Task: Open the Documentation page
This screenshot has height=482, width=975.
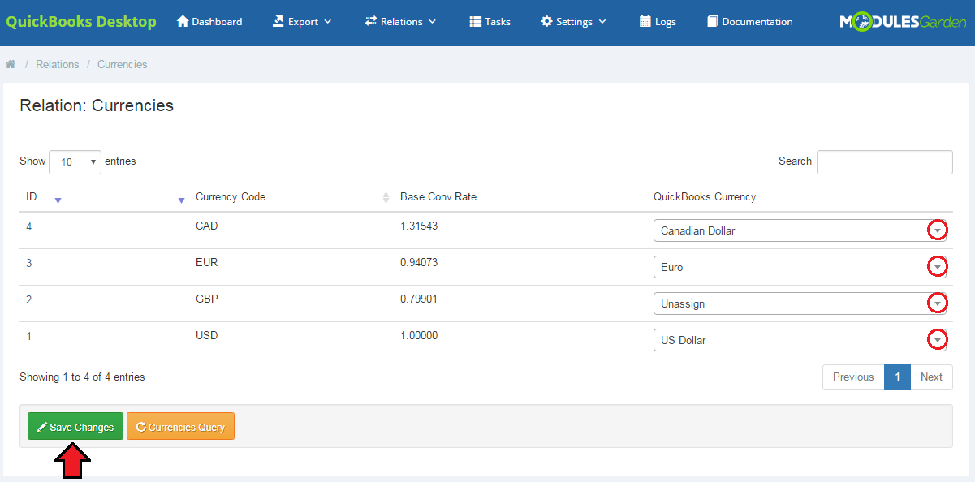Action: point(749,22)
